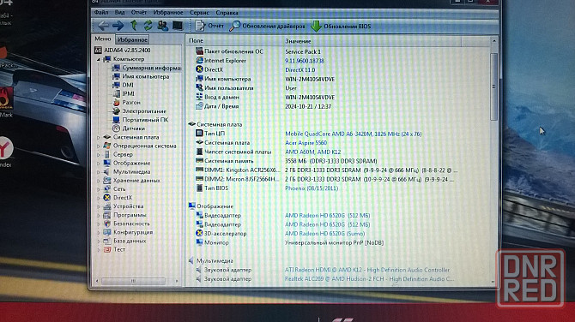Click the scroll up arrow of details pane
575x322 pixels.
click(x=494, y=41)
